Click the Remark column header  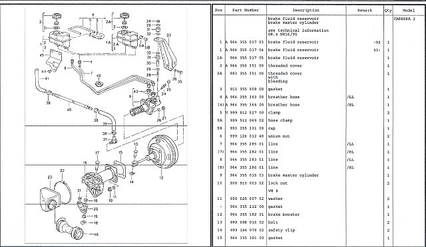[x=365, y=11]
